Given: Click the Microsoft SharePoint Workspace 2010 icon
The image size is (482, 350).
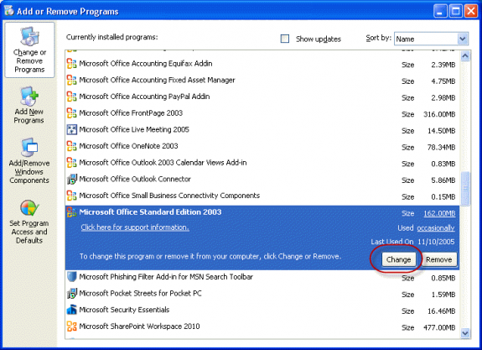Looking at the screenshot, I should point(71,326).
